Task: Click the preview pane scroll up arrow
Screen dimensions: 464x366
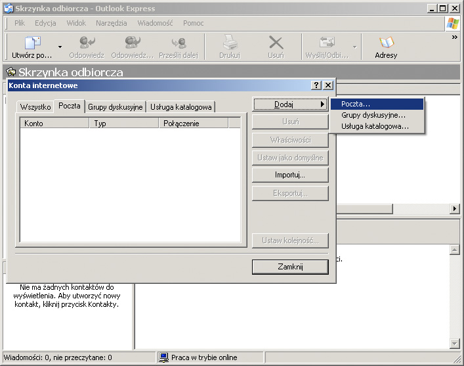Action: pos(454,250)
